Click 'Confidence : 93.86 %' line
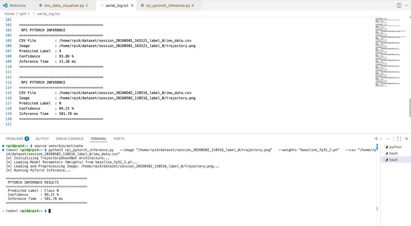This screenshot has width=411, height=226. point(47,56)
